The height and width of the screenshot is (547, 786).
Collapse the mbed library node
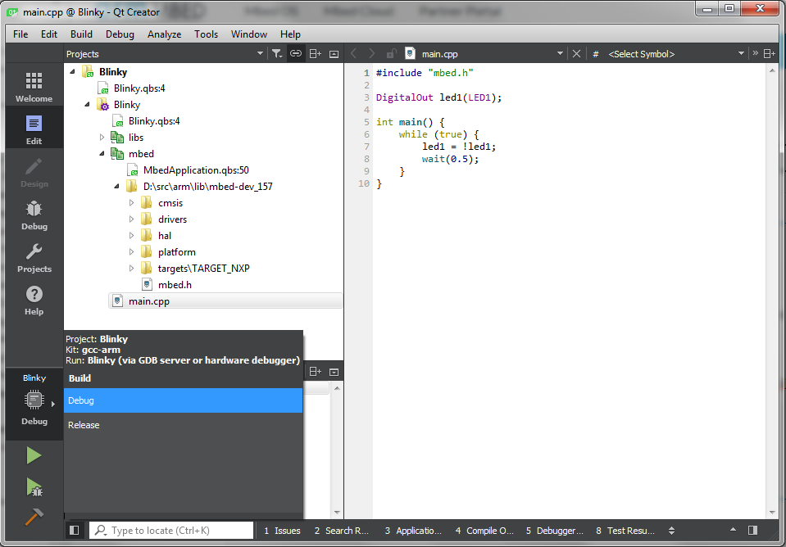click(102, 153)
